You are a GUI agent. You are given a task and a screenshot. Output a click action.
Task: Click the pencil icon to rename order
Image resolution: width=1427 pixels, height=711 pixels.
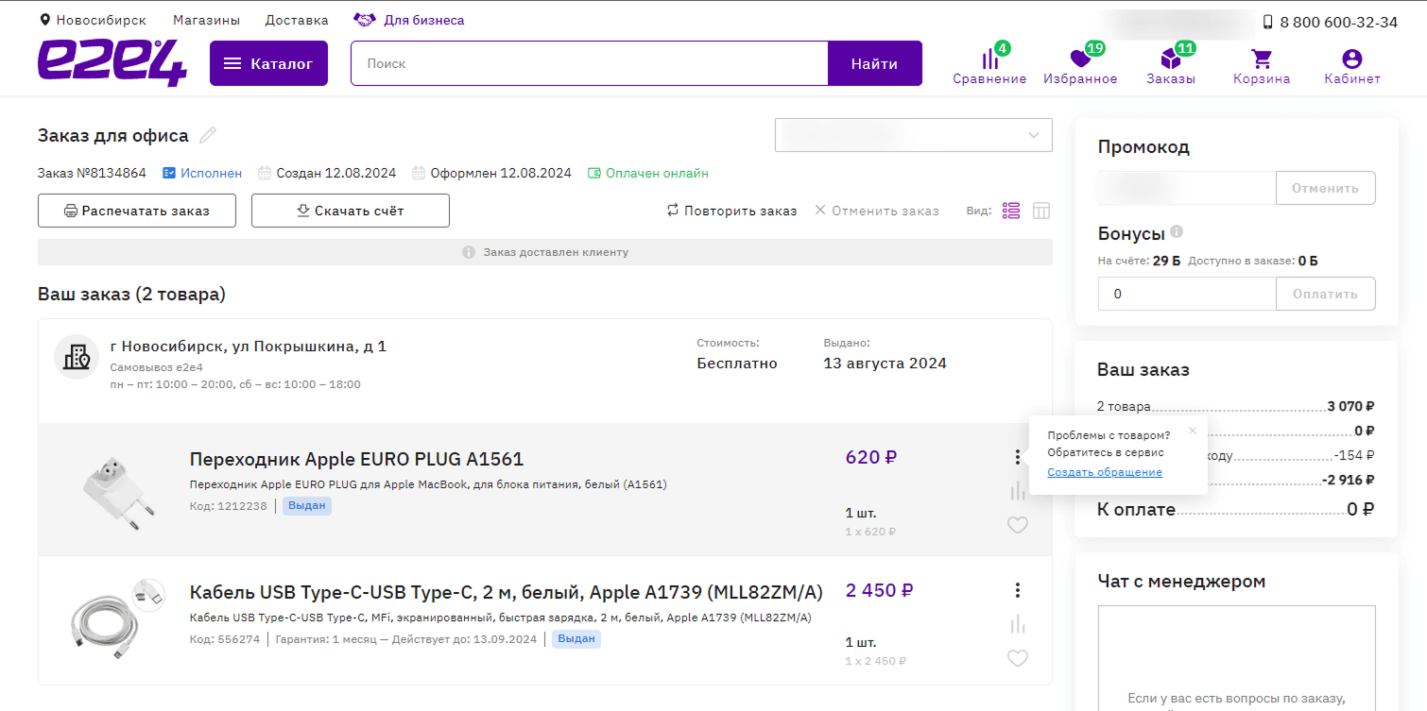(208, 135)
